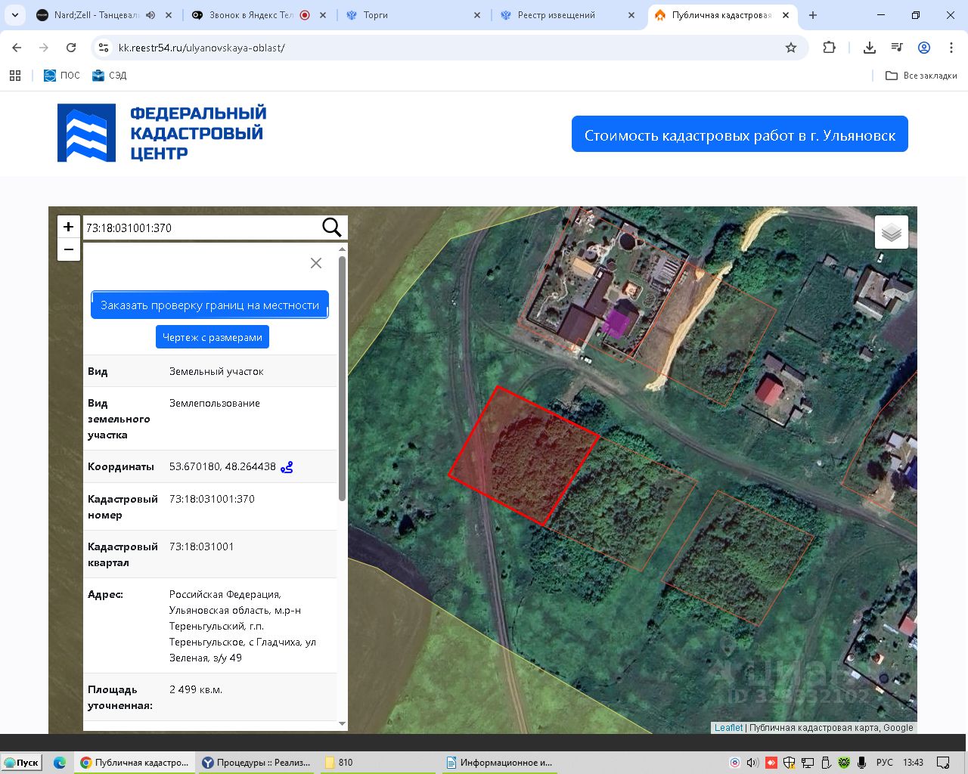Zoom in the map with plus button
The image size is (968, 774).
click(69, 227)
